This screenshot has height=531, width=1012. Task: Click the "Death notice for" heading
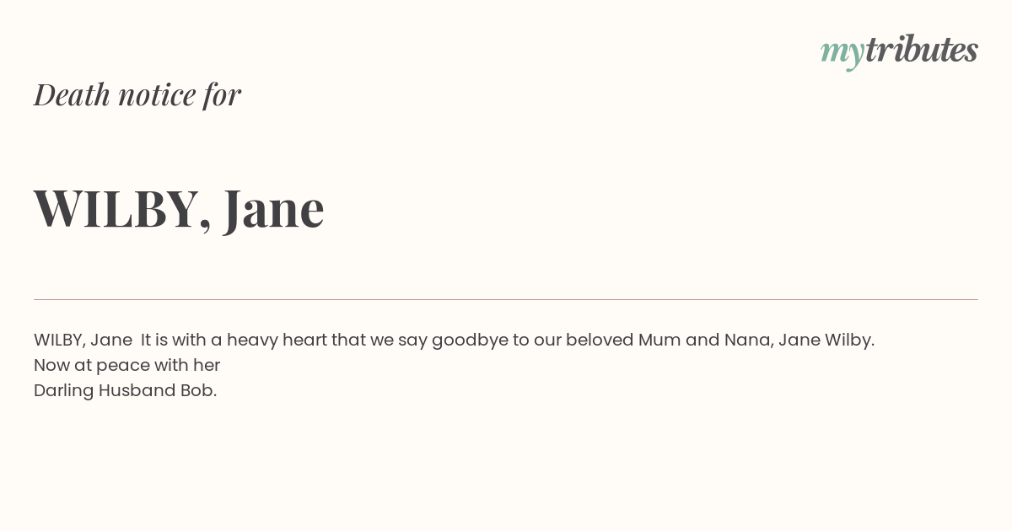tap(137, 94)
